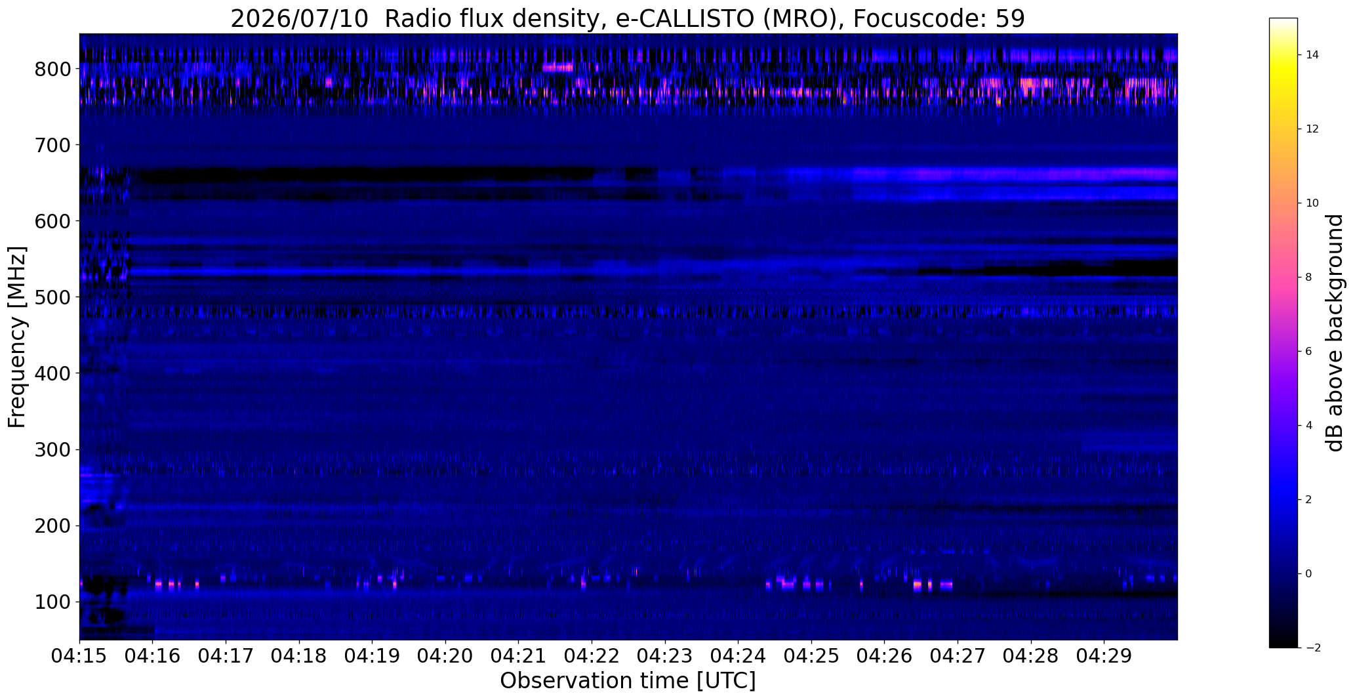Click the dB above background colorbar label
The image size is (1355, 700).
click(x=1335, y=333)
